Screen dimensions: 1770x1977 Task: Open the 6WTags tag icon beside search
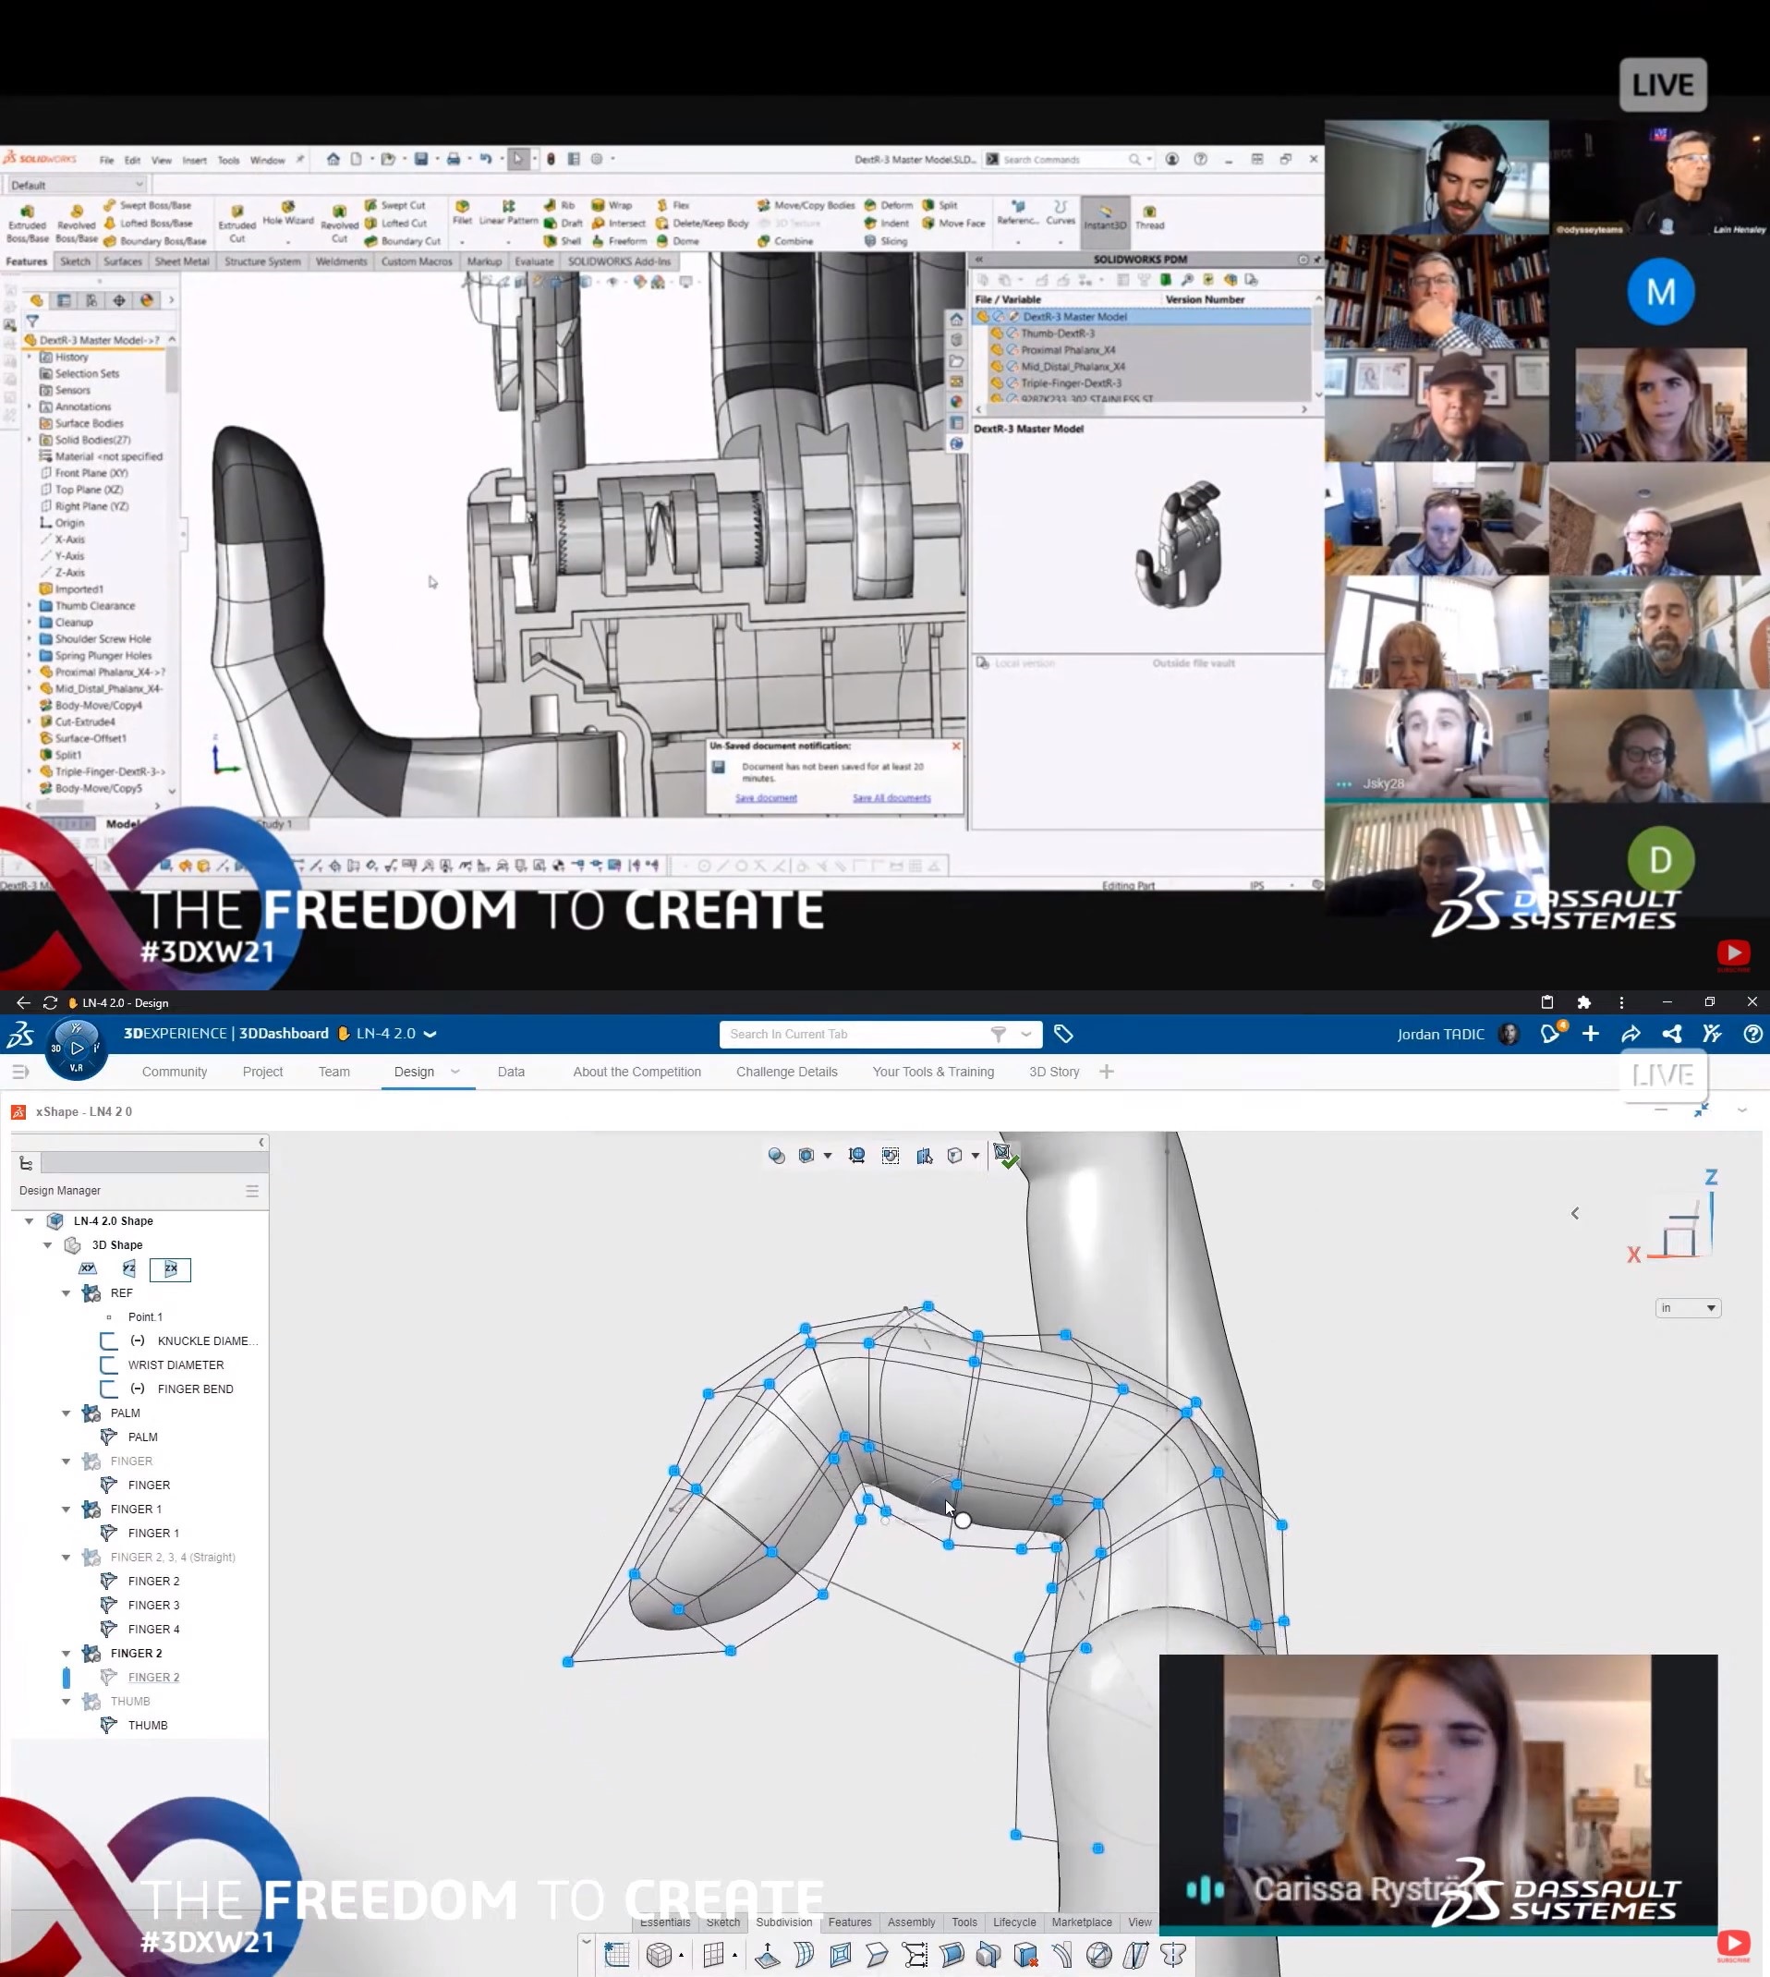[x=1063, y=1034]
